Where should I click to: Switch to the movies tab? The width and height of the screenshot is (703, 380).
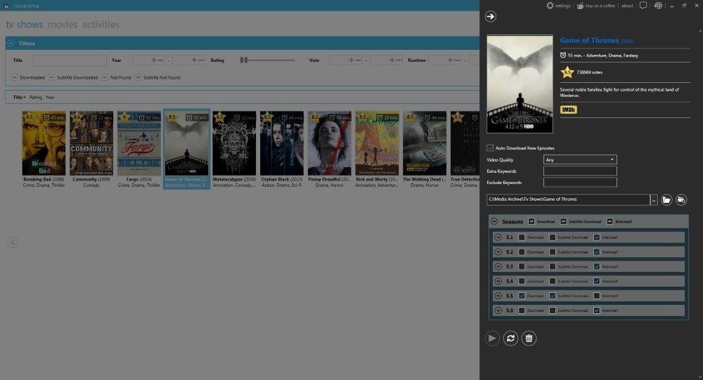point(63,24)
